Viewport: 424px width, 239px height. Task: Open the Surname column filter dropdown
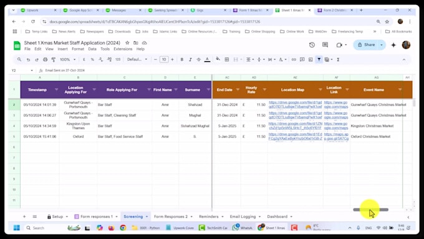[x=208, y=90]
